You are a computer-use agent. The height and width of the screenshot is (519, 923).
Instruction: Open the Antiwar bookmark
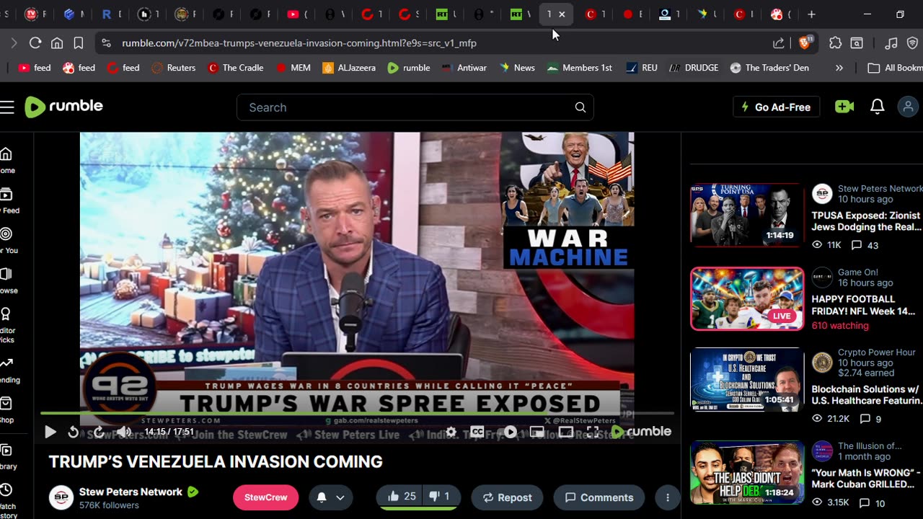click(464, 68)
